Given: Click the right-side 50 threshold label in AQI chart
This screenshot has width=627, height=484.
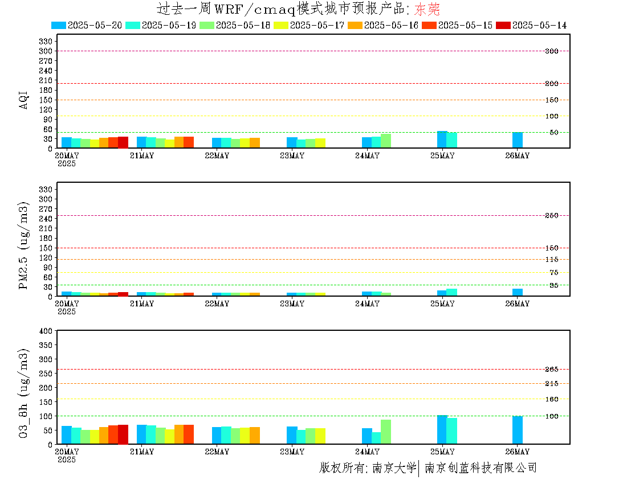Looking at the screenshot, I should click(554, 133).
